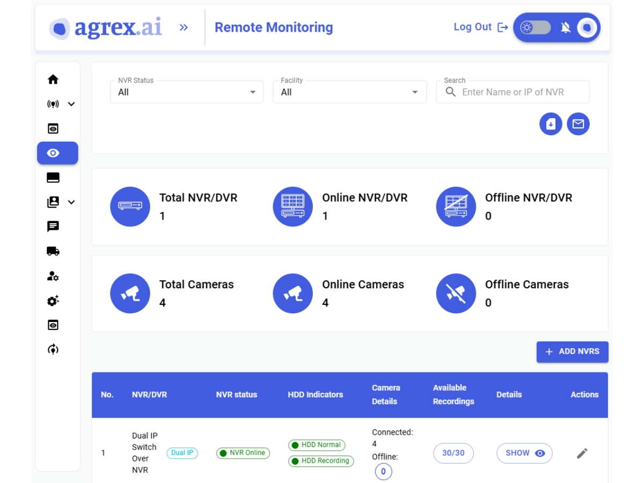Expand the contacts library sidebar chevron
This screenshot has width=644, height=483.
(x=71, y=202)
